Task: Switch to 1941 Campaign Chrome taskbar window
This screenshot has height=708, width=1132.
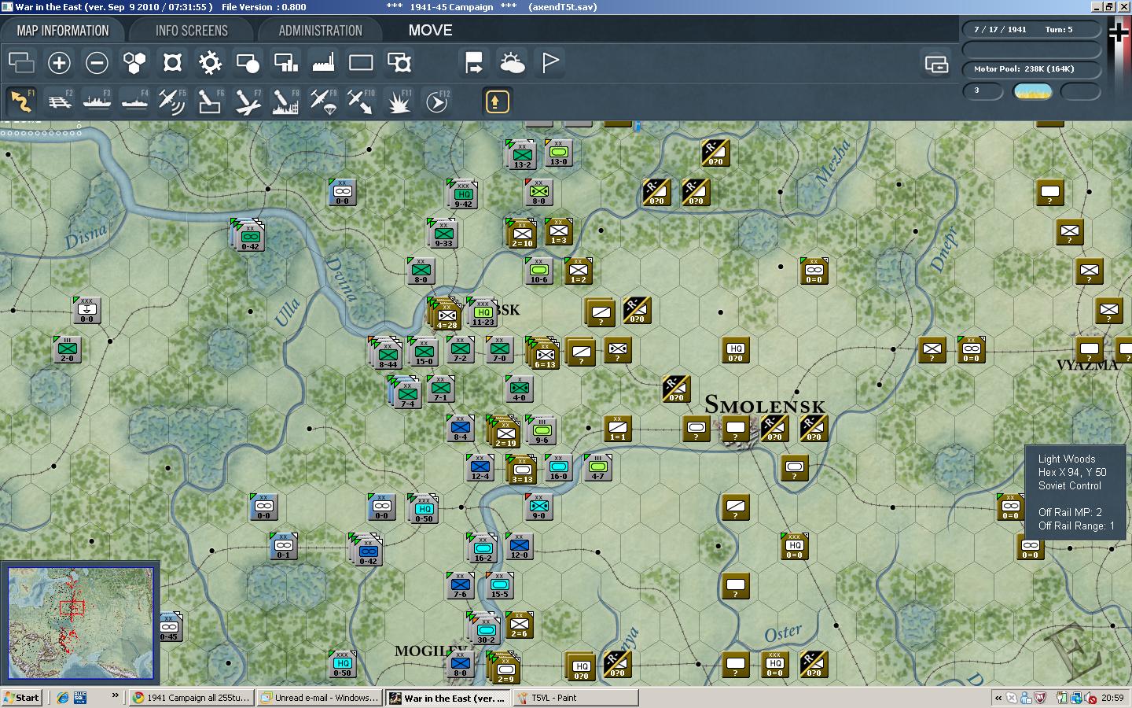Action: (x=191, y=698)
